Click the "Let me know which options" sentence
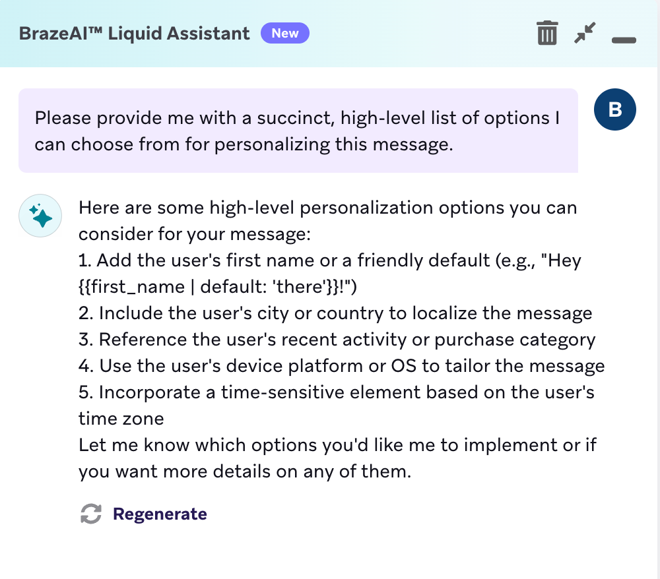 pyautogui.click(x=337, y=445)
